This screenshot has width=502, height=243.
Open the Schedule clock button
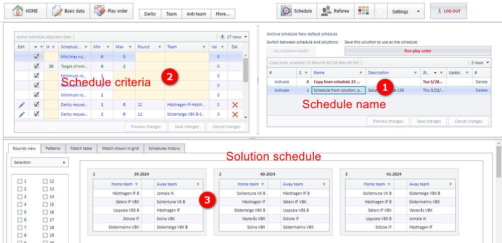click(x=297, y=11)
